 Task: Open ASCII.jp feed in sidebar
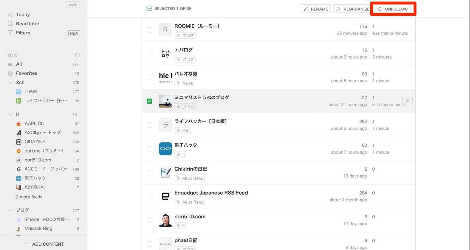[43, 132]
